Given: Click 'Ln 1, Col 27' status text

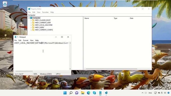Looking at the screenshot, I should pos(19,74).
